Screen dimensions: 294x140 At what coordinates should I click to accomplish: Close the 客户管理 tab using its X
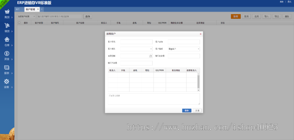pyautogui.click(x=38, y=9)
